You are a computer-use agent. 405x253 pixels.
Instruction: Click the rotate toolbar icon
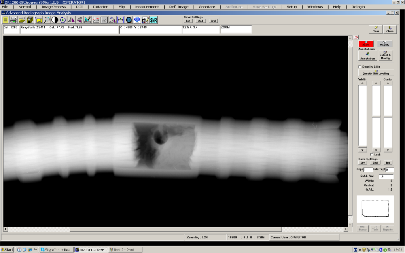[x=63, y=19]
